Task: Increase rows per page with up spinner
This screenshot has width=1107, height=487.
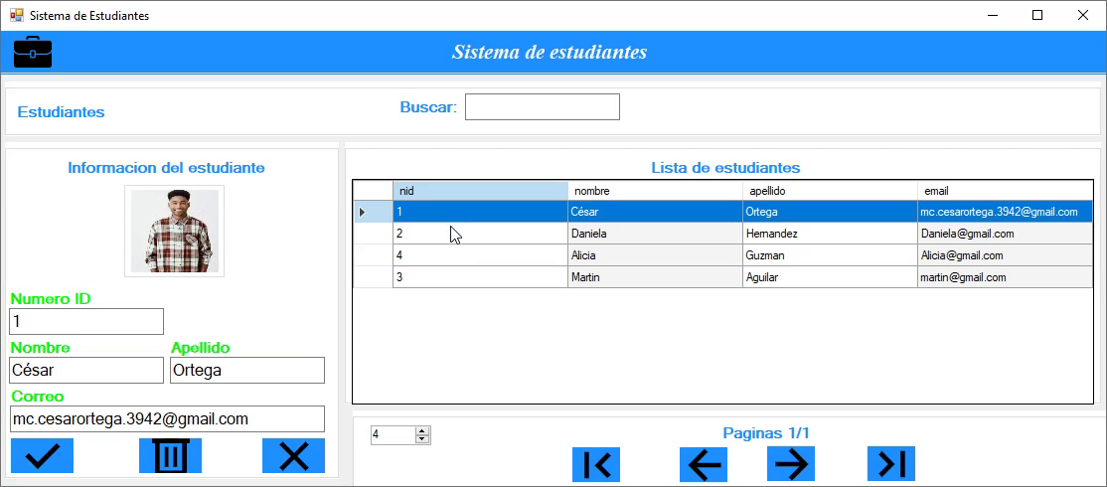Action: tap(423, 431)
